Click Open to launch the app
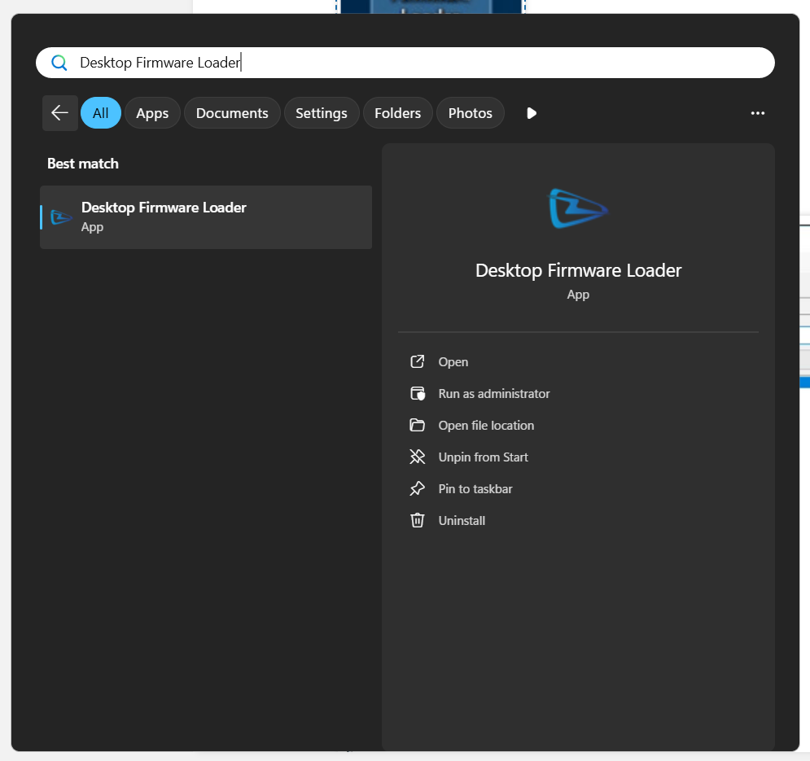Viewport: 810px width, 761px height. coord(453,362)
